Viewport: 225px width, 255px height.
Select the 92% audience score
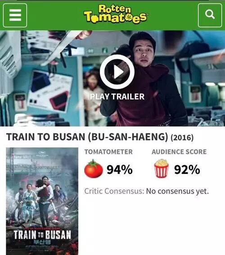point(187,169)
